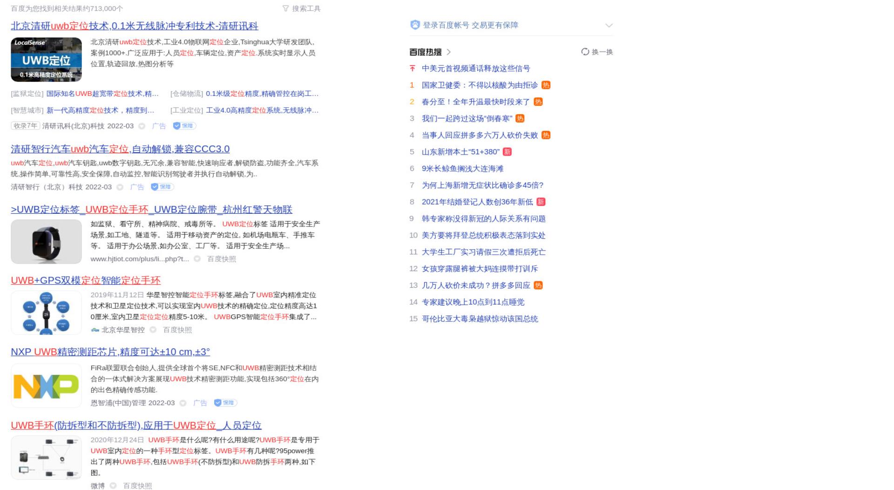This screenshot has width=894, height=490.
Task: Open the dropdown icon after 恩智浦(中国)管理 2022-03
Action: (x=183, y=403)
